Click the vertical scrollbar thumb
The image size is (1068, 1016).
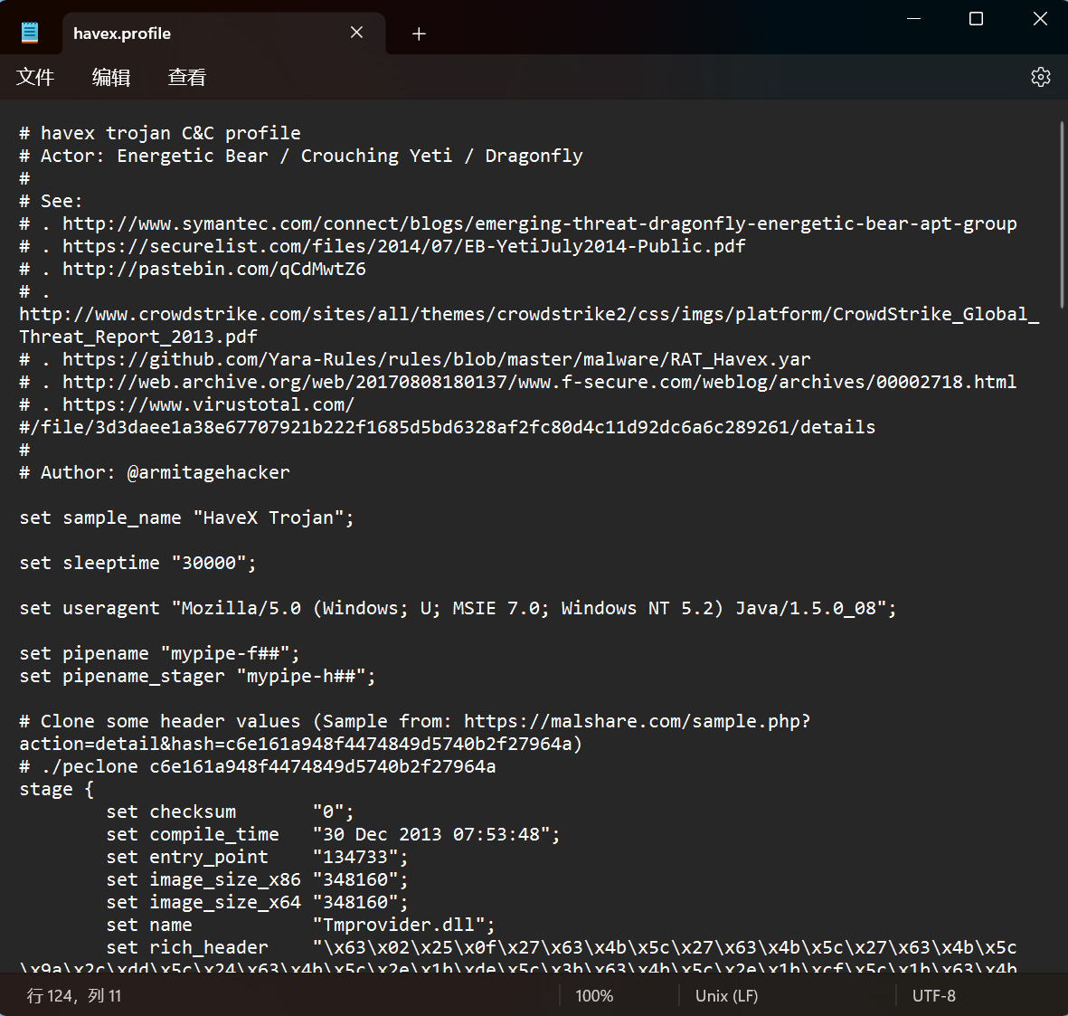1062,214
